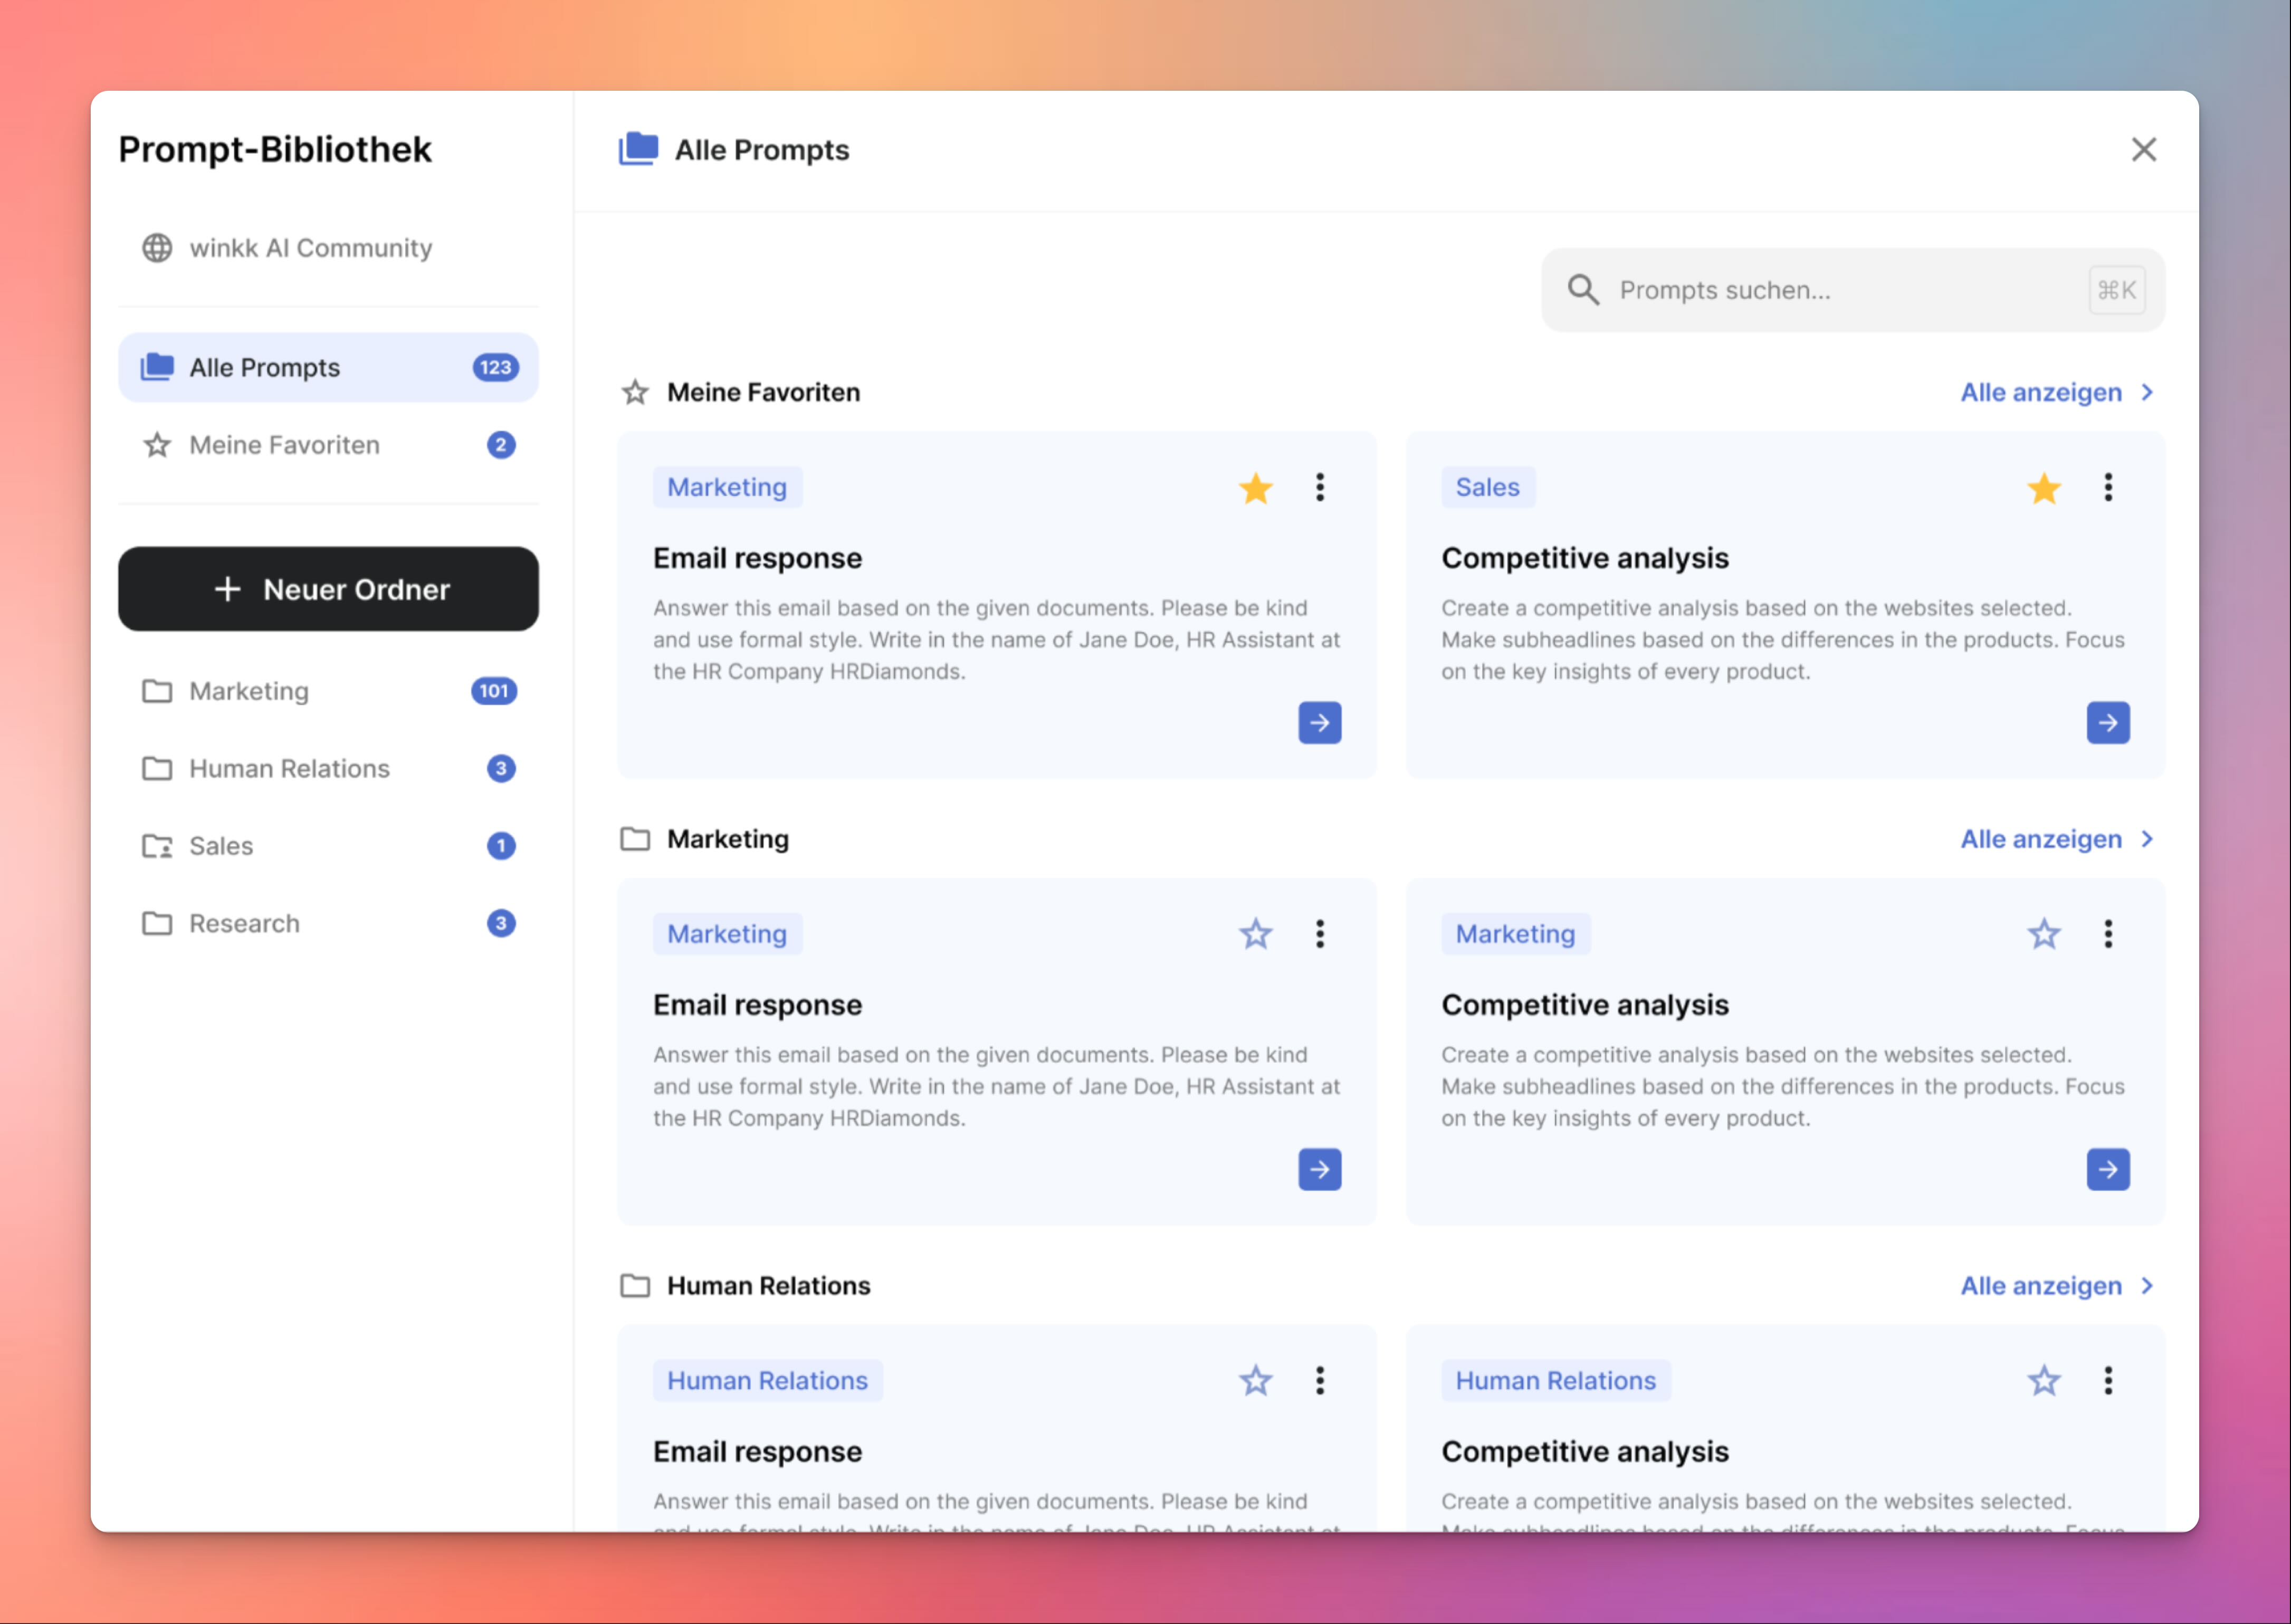Image resolution: width=2291 pixels, height=1624 pixels.
Task: Click arrow button on favorite Email response card
Action: coord(1319,723)
